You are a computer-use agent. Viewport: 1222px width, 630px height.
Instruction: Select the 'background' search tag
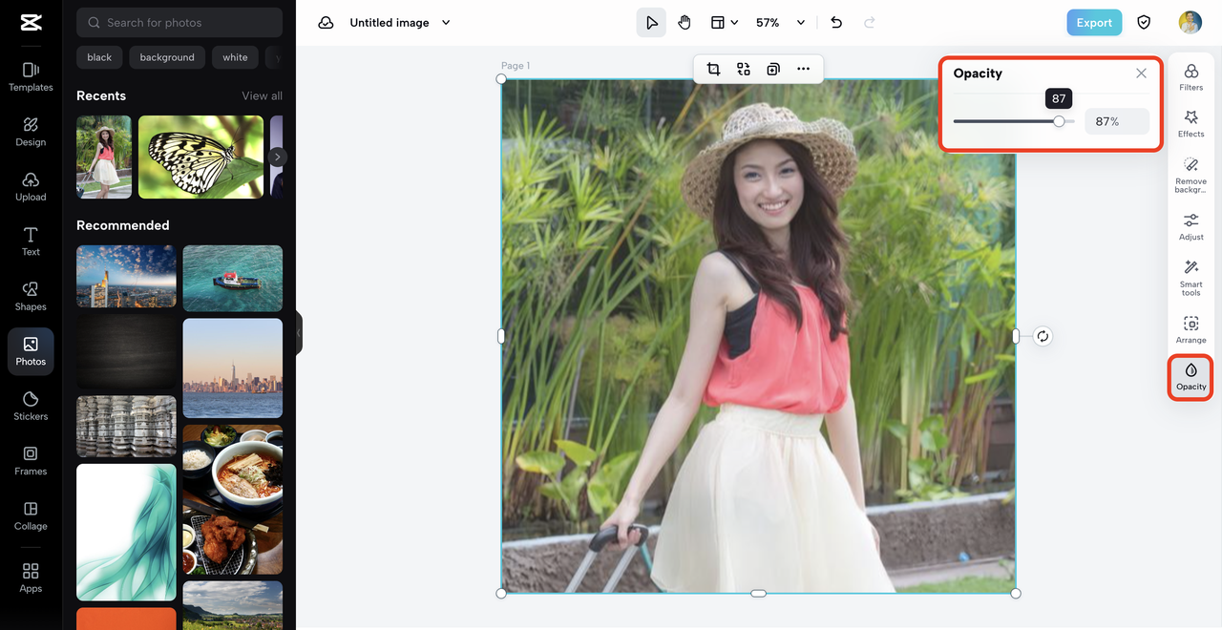167,57
